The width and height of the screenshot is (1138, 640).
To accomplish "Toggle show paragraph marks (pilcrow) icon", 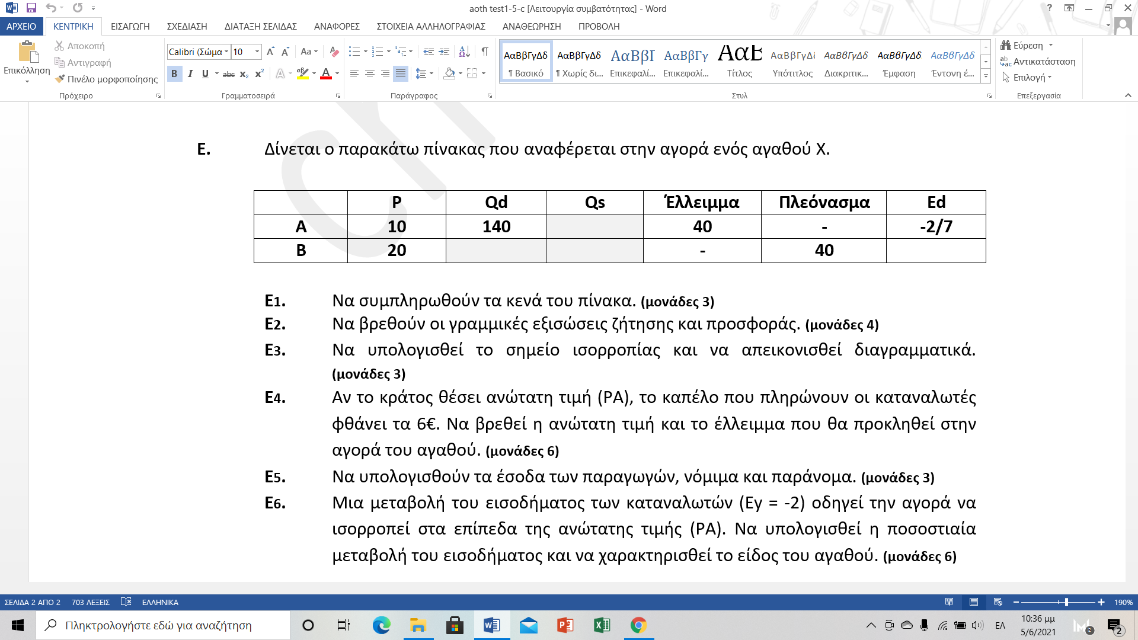I will 485,52.
